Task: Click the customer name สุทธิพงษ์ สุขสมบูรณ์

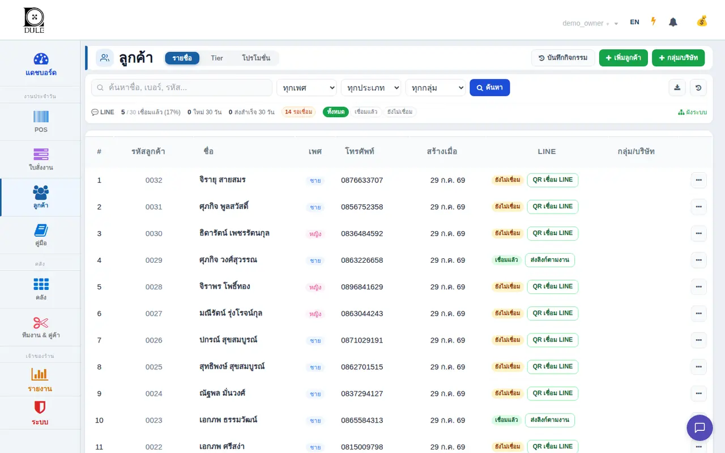Action: coord(232,367)
